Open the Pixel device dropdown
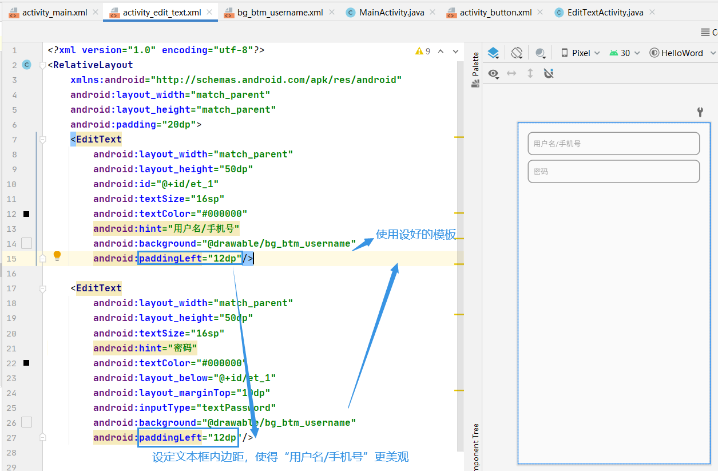 580,53
